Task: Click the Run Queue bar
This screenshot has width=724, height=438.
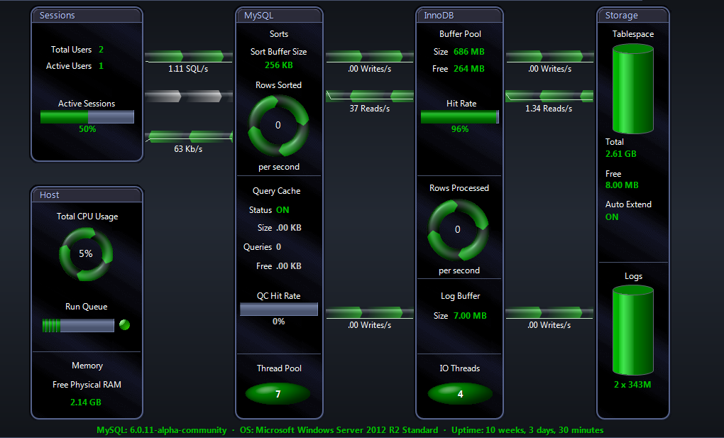Action: click(78, 325)
